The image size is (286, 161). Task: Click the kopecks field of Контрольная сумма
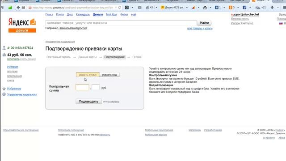pos(96,87)
